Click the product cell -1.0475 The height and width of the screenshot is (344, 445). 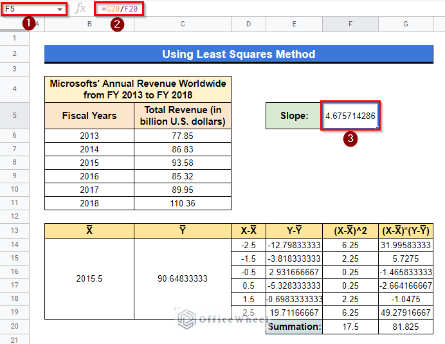tap(406, 299)
